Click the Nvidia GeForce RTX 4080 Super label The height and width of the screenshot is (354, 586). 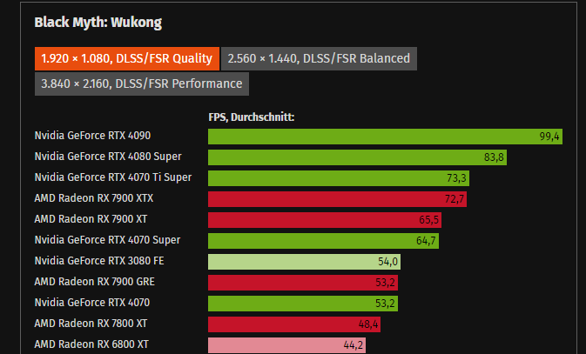tap(108, 157)
